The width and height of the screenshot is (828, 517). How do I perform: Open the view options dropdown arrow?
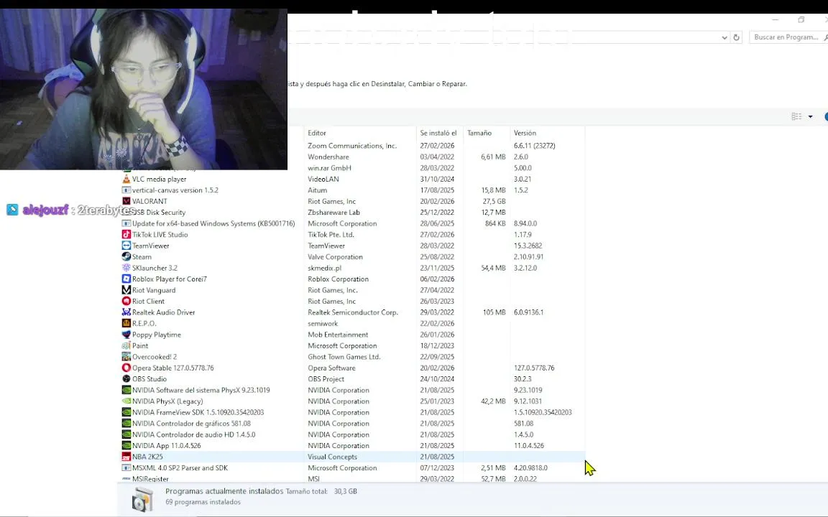[810, 116]
